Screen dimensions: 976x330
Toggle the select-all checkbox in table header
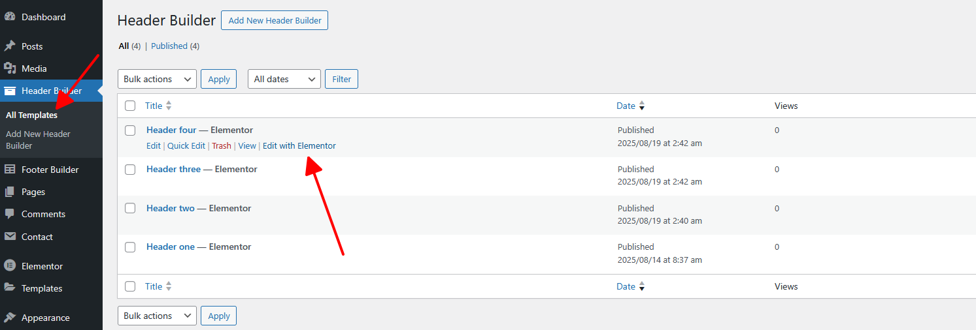[130, 106]
